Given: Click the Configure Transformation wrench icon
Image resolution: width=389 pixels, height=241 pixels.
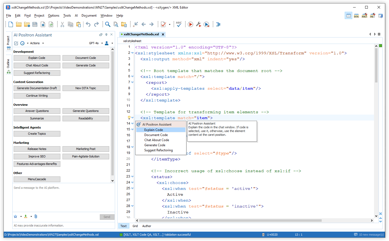Looking at the screenshot, I should pyautogui.click(x=199, y=24).
